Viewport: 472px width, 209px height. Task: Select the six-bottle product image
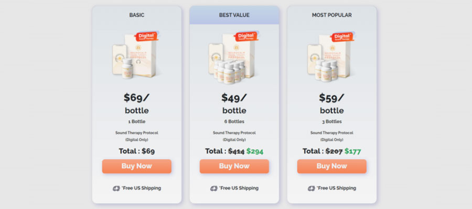pos(234,55)
